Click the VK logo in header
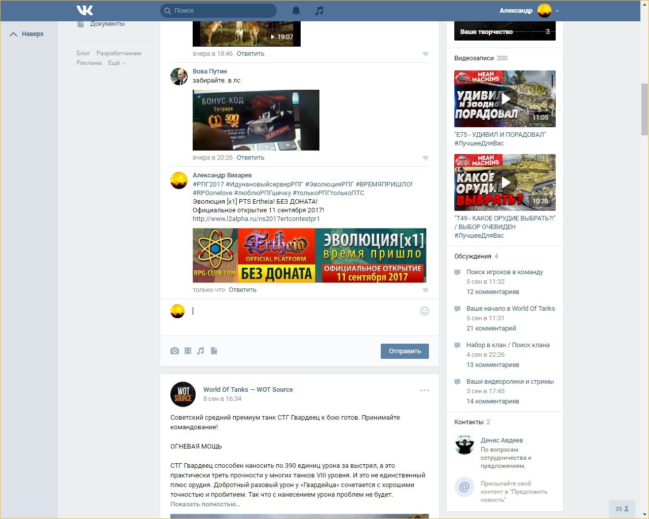The width and height of the screenshot is (649, 519). click(x=85, y=10)
